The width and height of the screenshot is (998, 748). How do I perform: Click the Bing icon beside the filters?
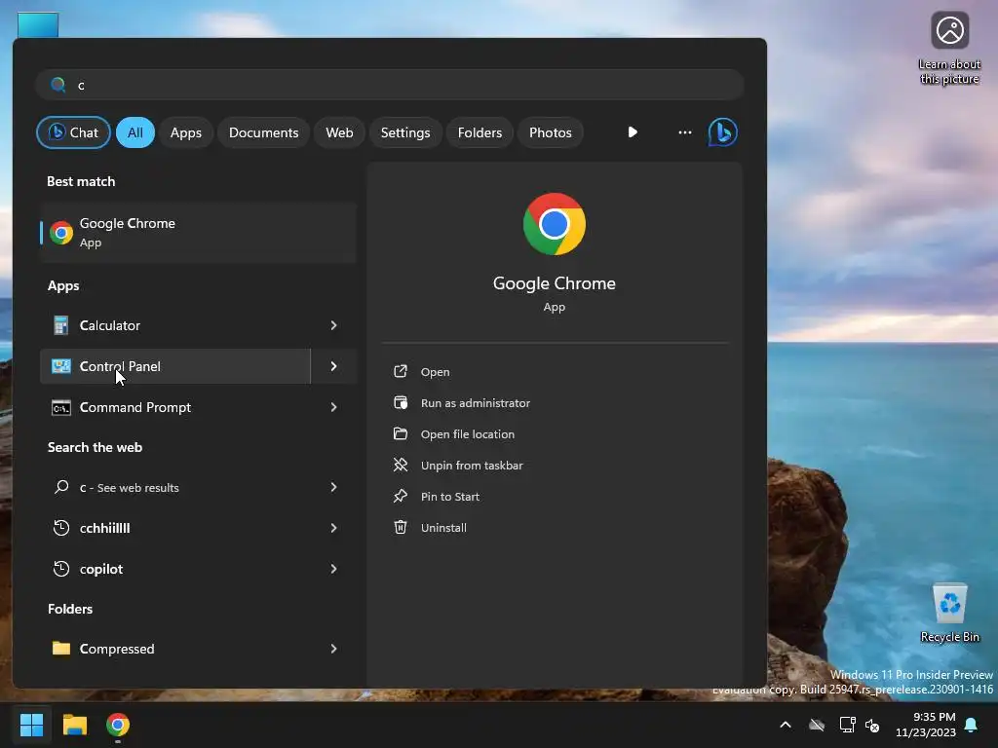coord(723,132)
